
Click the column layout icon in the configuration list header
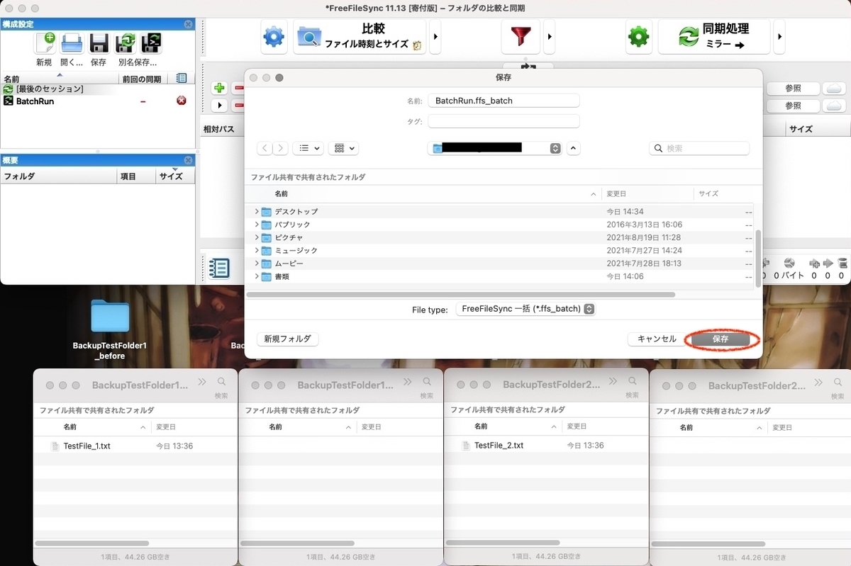(x=182, y=79)
